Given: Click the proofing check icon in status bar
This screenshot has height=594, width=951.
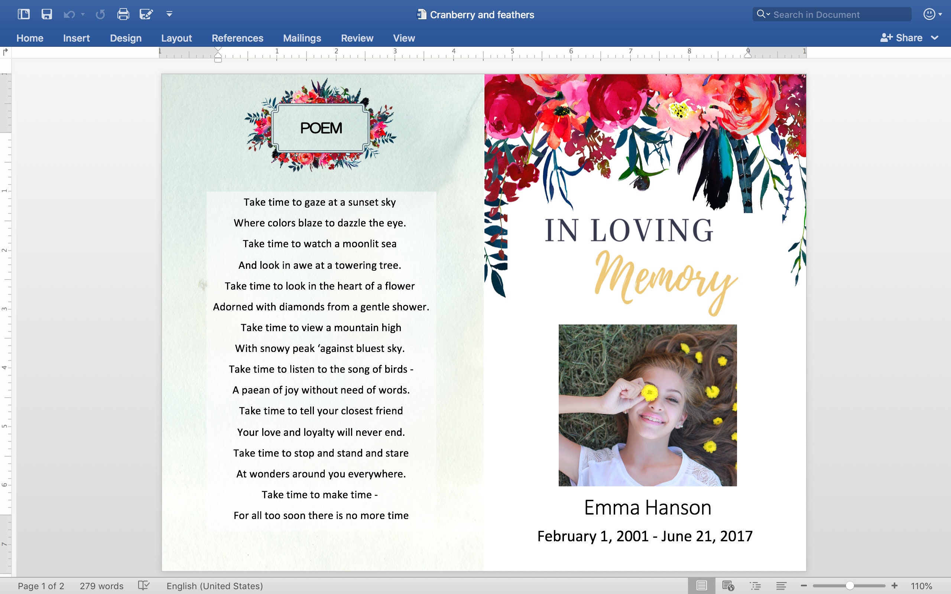Looking at the screenshot, I should coord(145,586).
